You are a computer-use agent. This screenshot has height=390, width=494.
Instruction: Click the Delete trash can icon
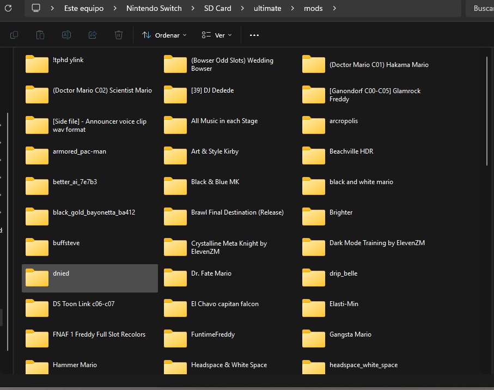pos(119,35)
